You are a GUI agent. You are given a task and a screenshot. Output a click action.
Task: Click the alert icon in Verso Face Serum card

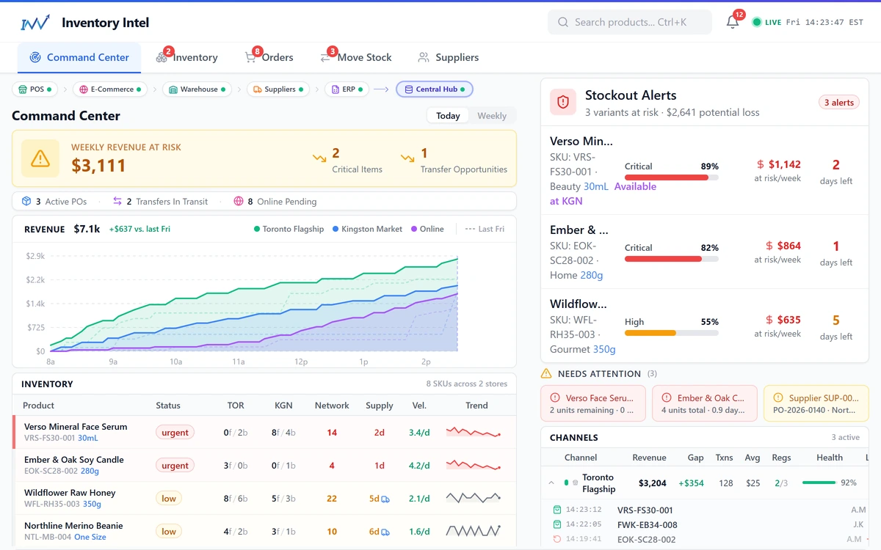[555, 397]
